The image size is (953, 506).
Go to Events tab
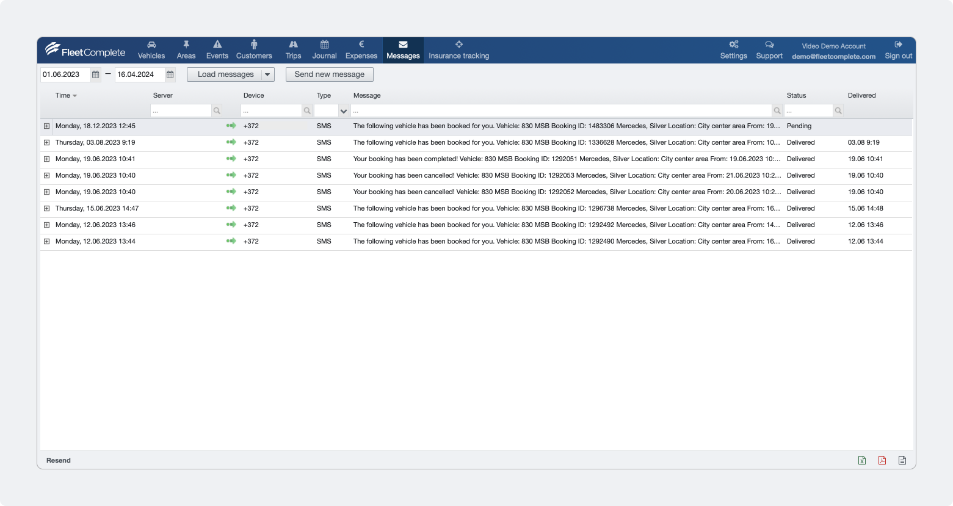(217, 50)
